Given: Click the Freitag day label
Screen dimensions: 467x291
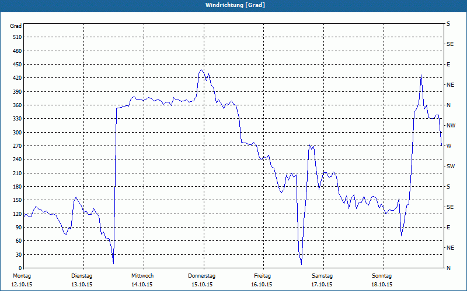Looking at the screenshot, I should click(262, 276).
